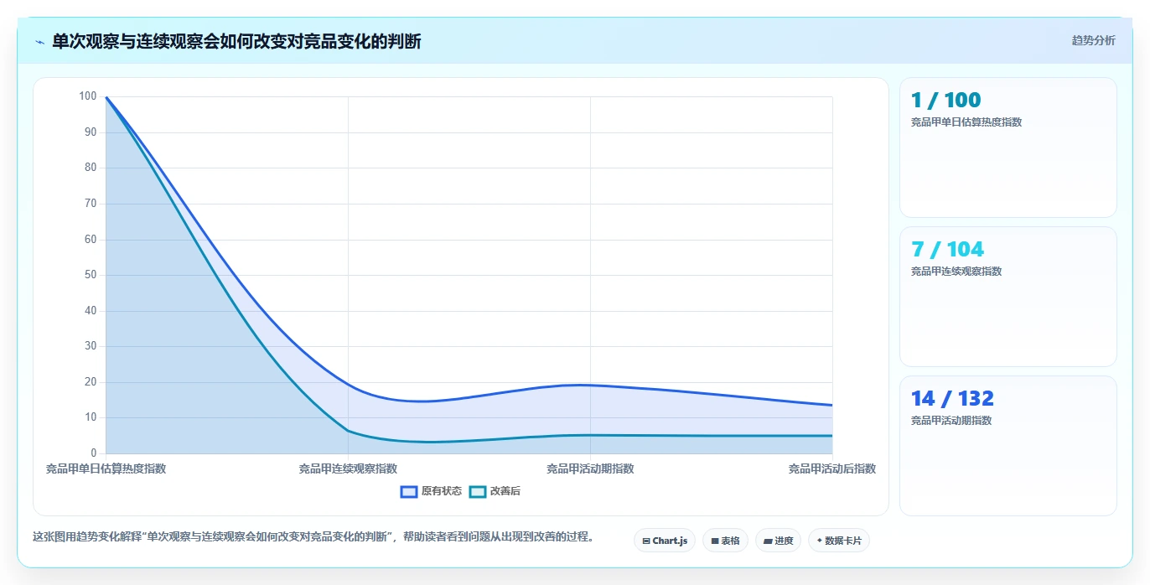Click y-axis tick value 0
The width and height of the screenshot is (1150, 585).
(94, 453)
